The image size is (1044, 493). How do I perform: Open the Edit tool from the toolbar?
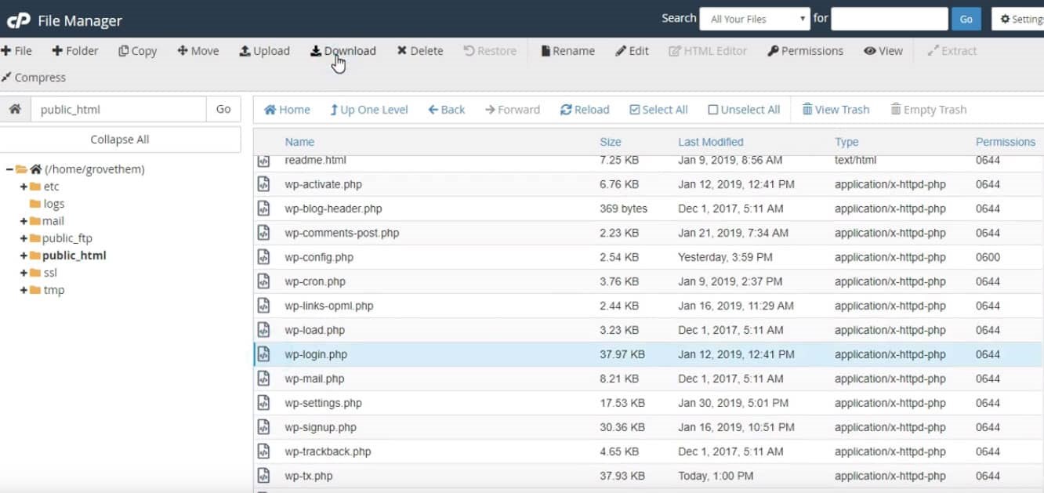tap(631, 50)
